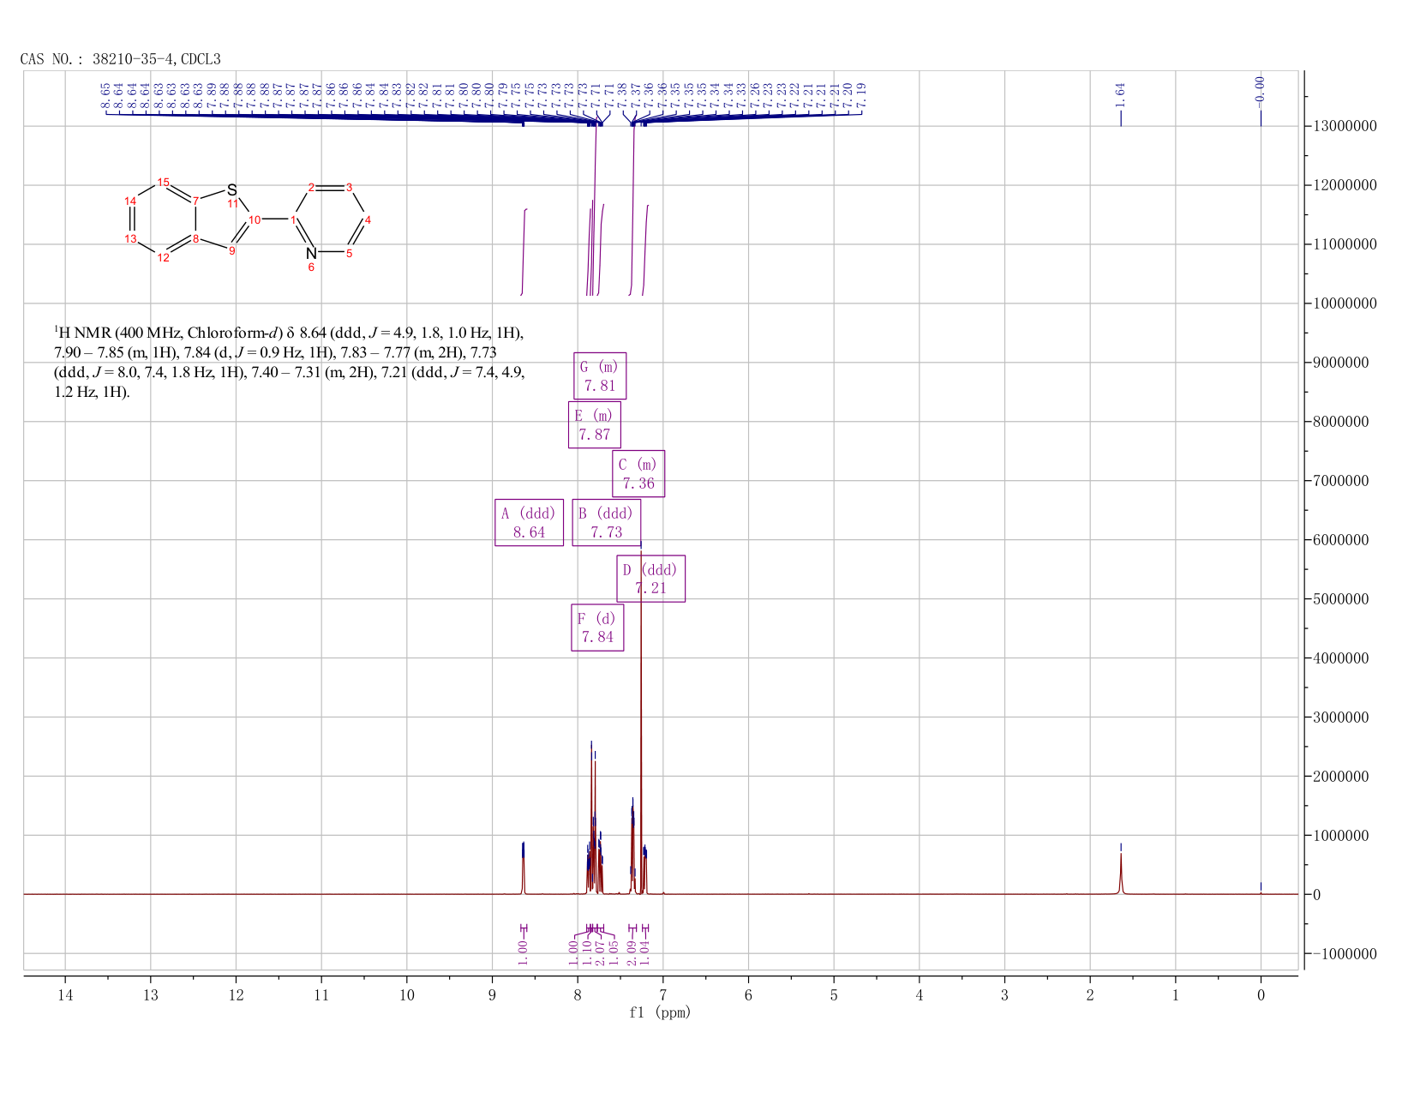1414x1093 pixels.
Task: Click the f1 (ppm) axis label
Action: pyautogui.click(x=660, y=1012)
